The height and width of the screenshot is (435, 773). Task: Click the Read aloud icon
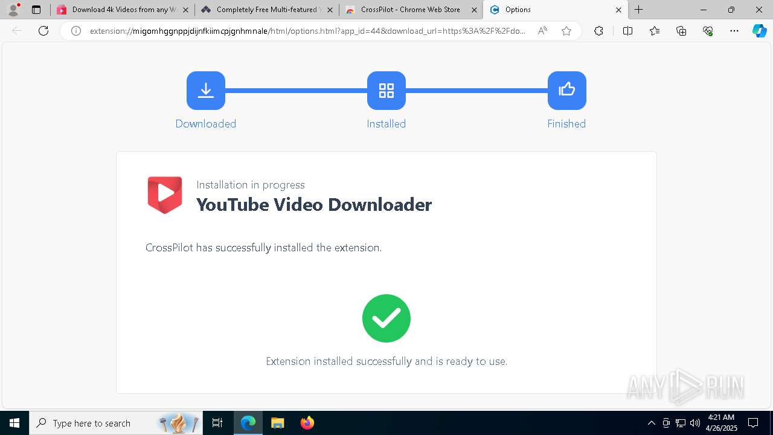(542, 31)
